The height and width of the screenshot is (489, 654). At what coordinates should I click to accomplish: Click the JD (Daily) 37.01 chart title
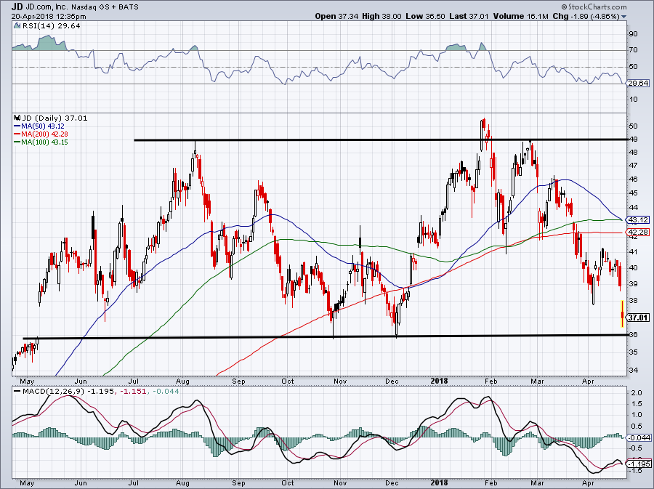[54, 118]
